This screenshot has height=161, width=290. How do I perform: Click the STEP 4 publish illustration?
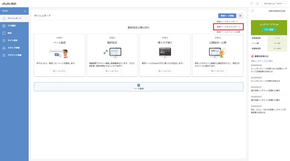217,53
